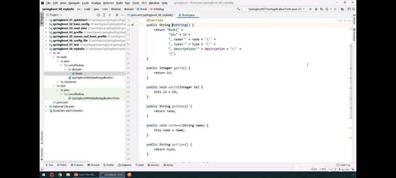Click the Expand All icon in Project panel
The width and height of the screenshot is (396, 178).
[104, 15]
